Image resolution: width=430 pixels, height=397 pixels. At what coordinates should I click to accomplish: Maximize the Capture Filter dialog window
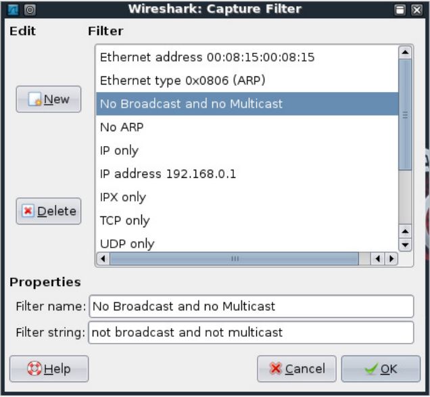click(400, 10)
